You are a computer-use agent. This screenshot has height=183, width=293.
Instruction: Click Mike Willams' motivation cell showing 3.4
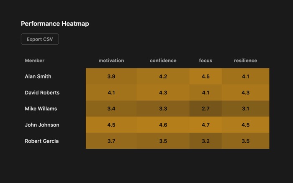pyautogui.click(x=111, y=109)
